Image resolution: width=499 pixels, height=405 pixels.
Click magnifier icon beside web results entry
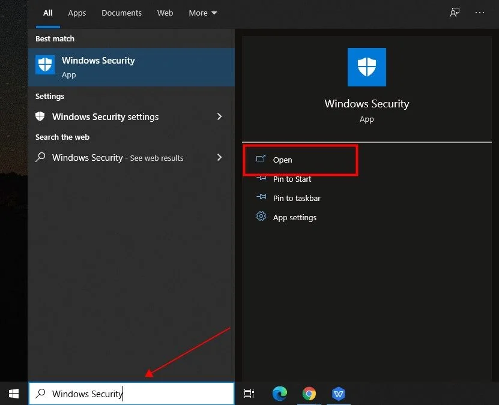(40, 157)
